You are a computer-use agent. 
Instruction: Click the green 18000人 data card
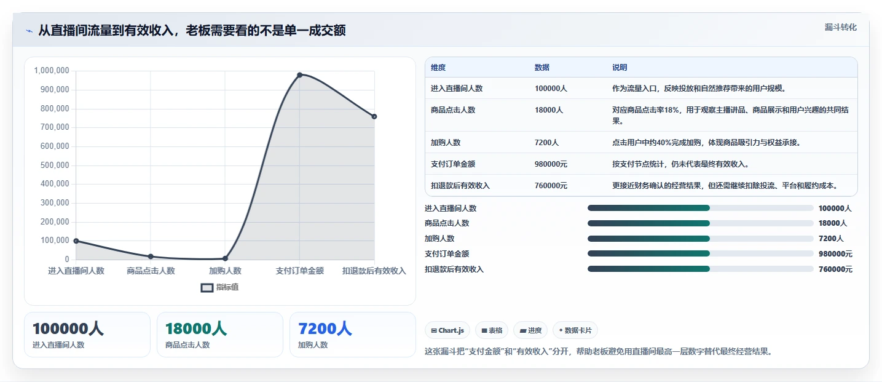220,335
